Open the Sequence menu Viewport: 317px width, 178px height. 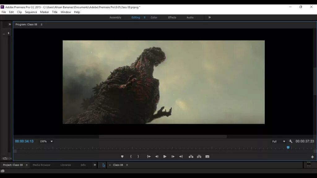31,12
